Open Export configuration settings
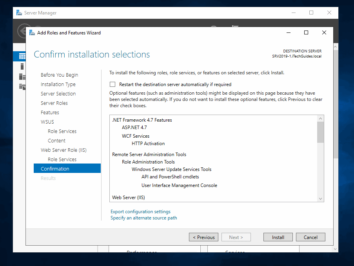 point(140,211)
